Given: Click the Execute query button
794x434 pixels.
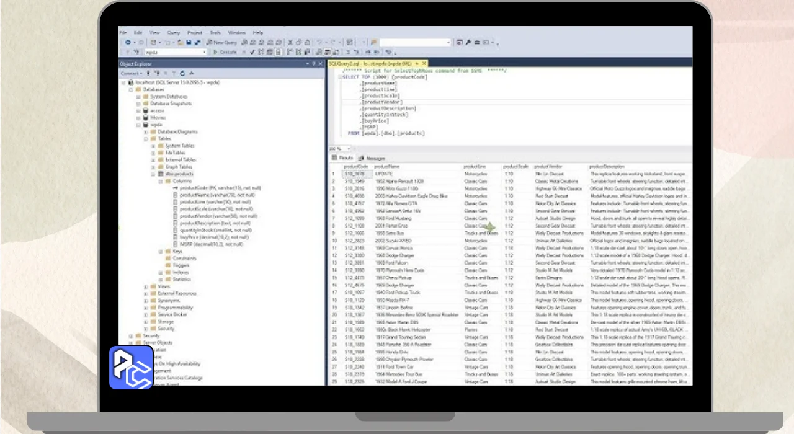Looking at the screenshot, I should click(225, 52).
